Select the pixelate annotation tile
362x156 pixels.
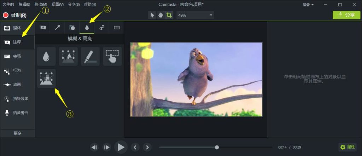pos(46,78)
